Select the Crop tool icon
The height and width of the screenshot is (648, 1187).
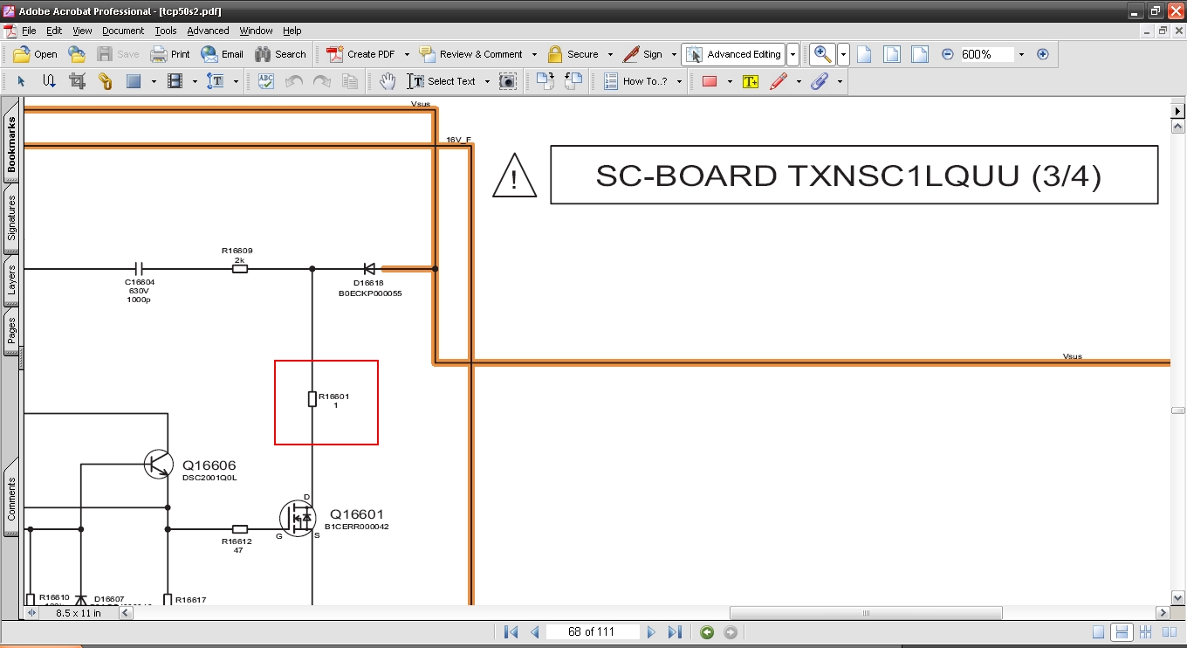click(x=77, y=81)
